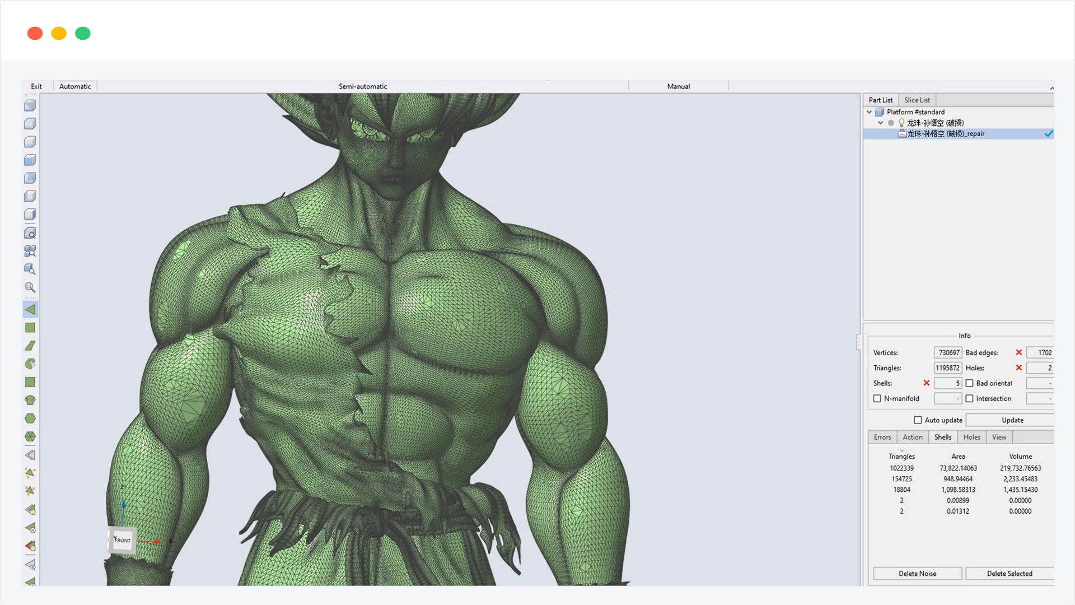
Task: Toggle the light bulb on 龙珠-孙悟空 part
Action: tap(901, 123)
